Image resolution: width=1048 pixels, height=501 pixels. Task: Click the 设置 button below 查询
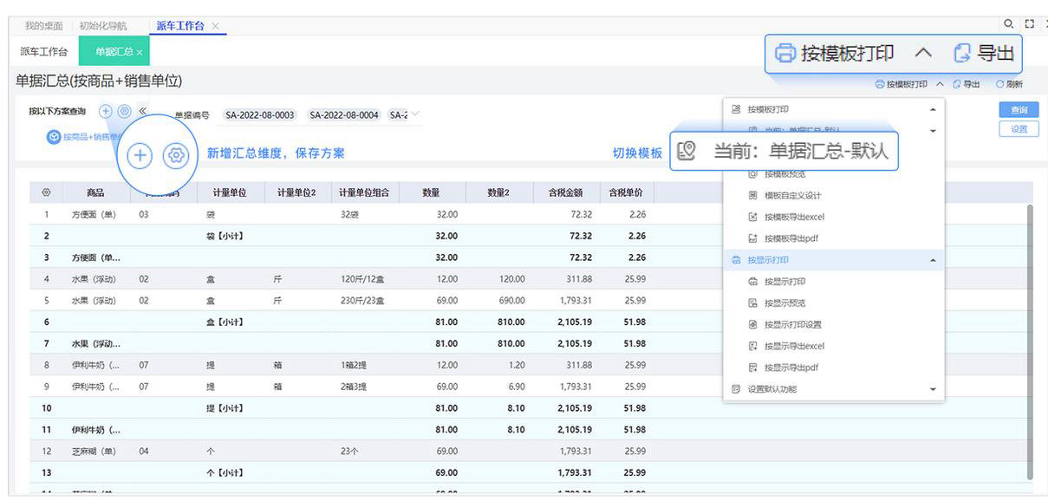click(x=1019, y=129)
